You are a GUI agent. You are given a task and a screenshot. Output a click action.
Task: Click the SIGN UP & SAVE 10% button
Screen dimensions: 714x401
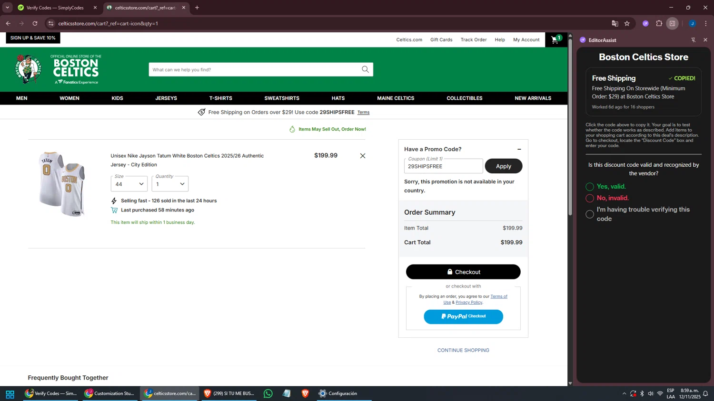[33, 38]
